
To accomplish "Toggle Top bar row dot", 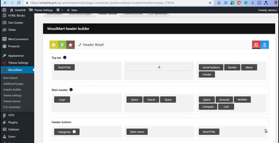I will click(x=65, y=58).
